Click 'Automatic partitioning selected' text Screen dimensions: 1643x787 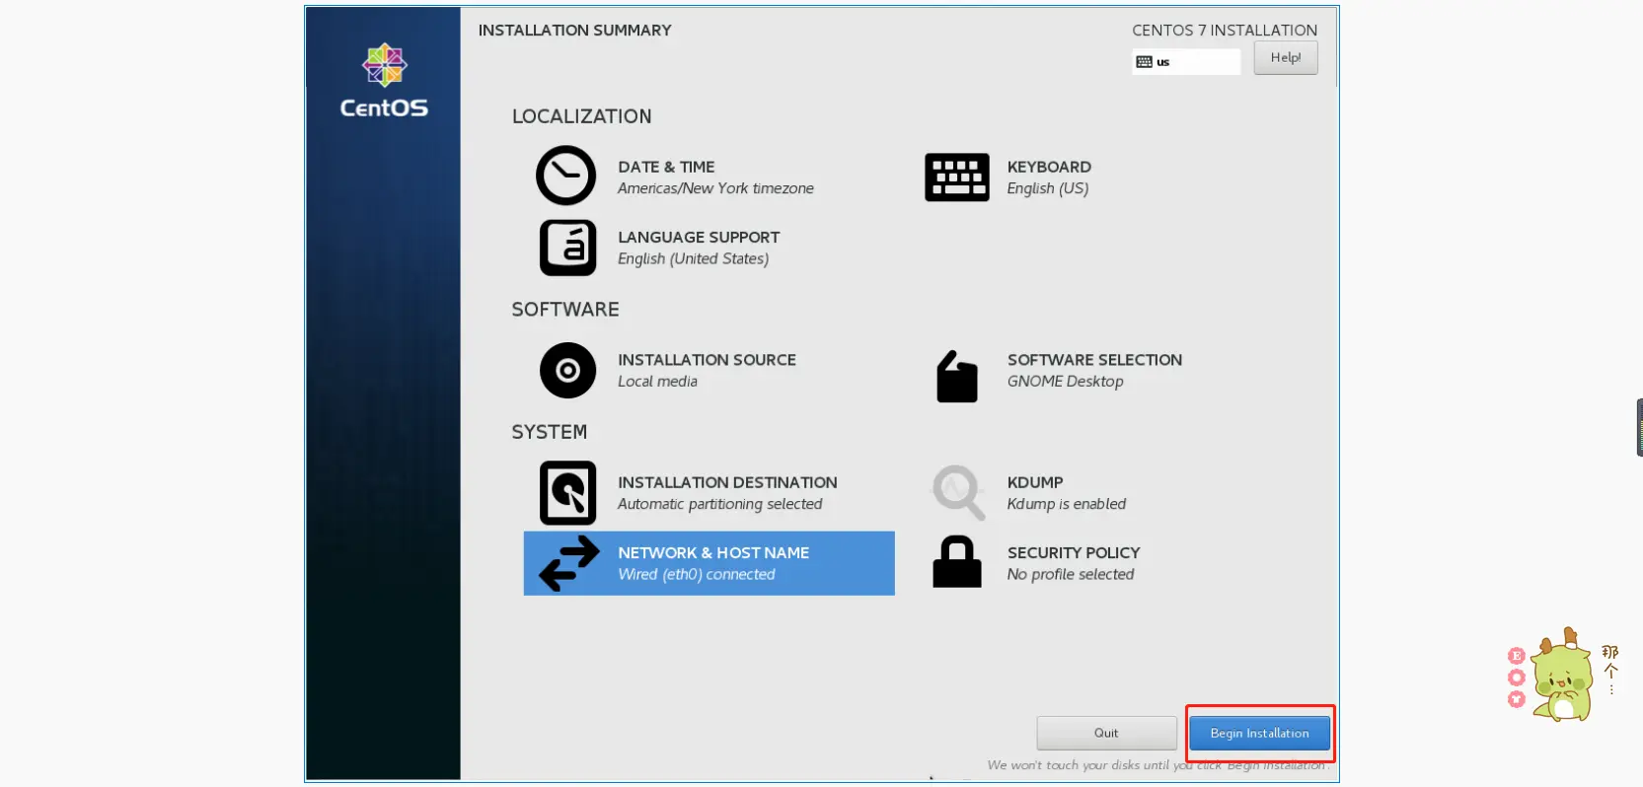(719, 504)
